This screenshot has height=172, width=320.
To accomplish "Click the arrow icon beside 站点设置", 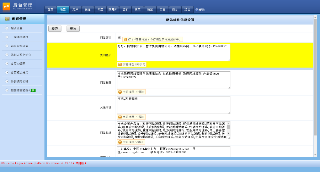I will pyautogui.click(x=7, y=28).
